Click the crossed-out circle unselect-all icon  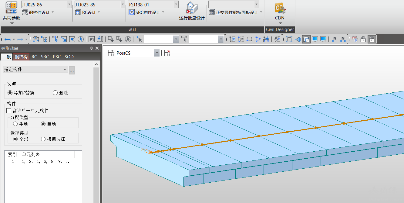pyautogui.click(x=128, y=39)
